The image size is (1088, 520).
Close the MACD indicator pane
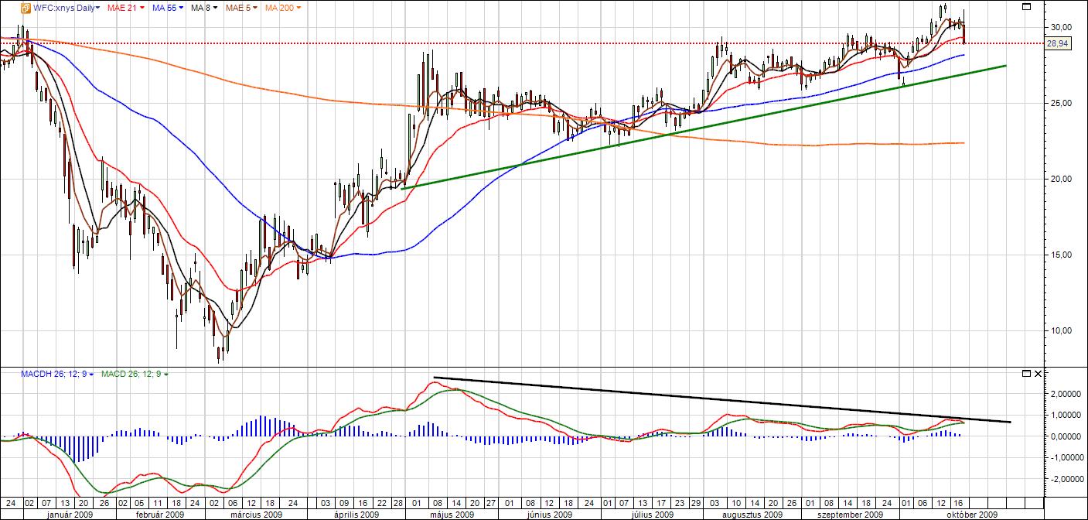[x=1038, y=374]
